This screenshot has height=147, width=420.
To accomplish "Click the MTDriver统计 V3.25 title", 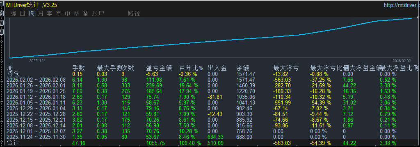I will coord(31,5).
